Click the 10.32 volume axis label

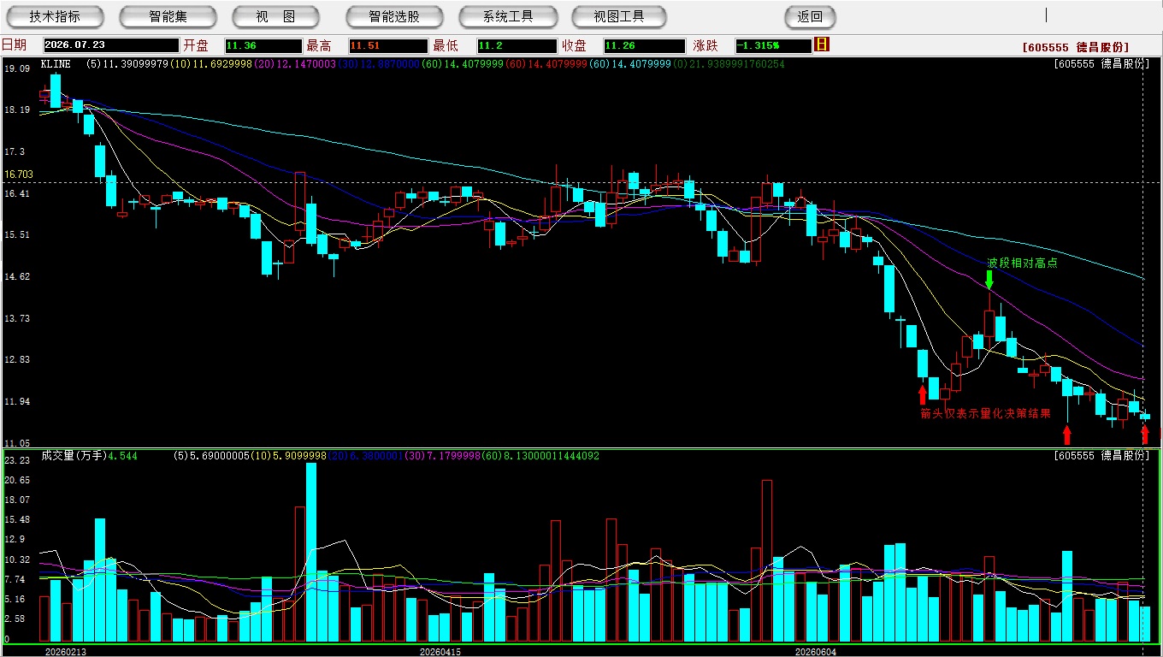(17, 559)
